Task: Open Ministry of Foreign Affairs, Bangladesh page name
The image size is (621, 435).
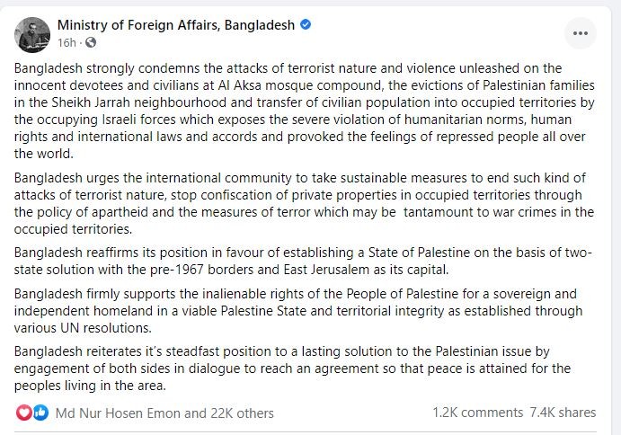Action: (x=176, y=25)
